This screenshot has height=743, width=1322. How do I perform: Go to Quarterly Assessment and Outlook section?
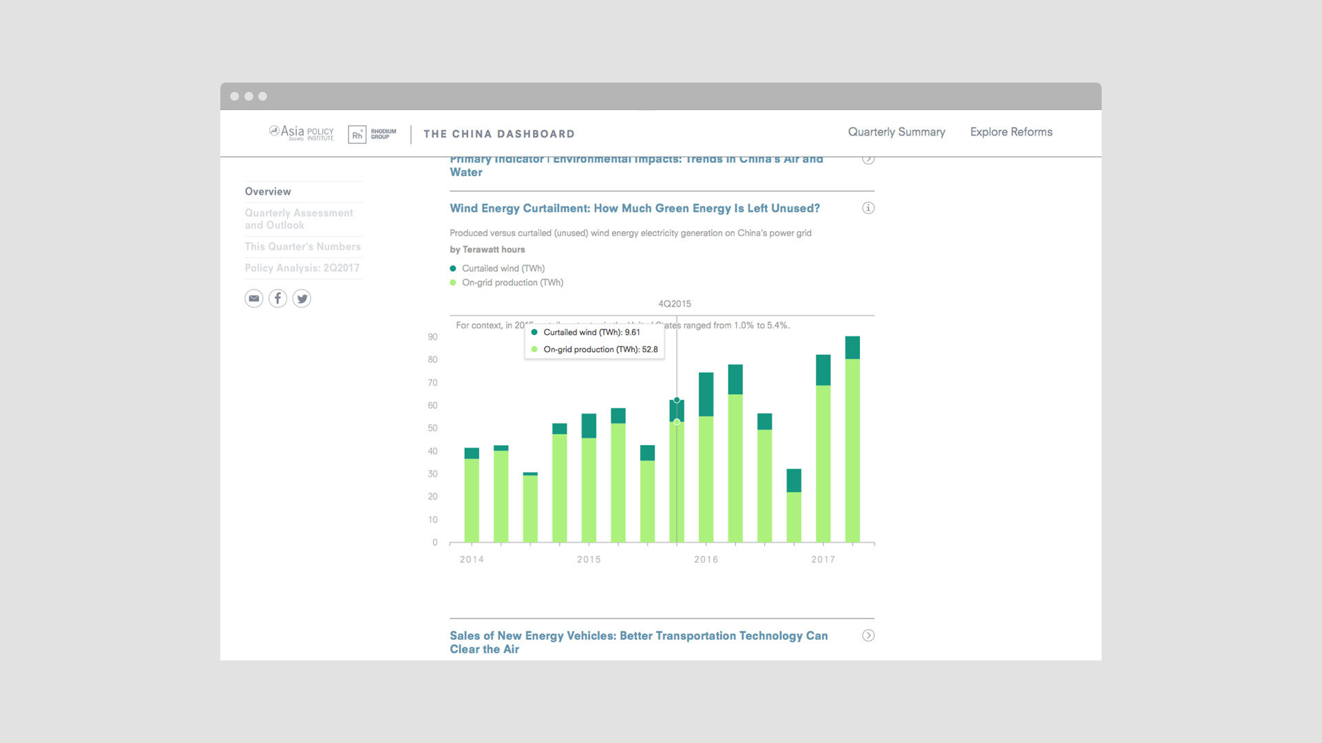pos(299,219)
